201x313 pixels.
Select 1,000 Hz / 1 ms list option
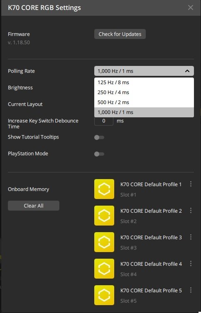click(144, 112)
